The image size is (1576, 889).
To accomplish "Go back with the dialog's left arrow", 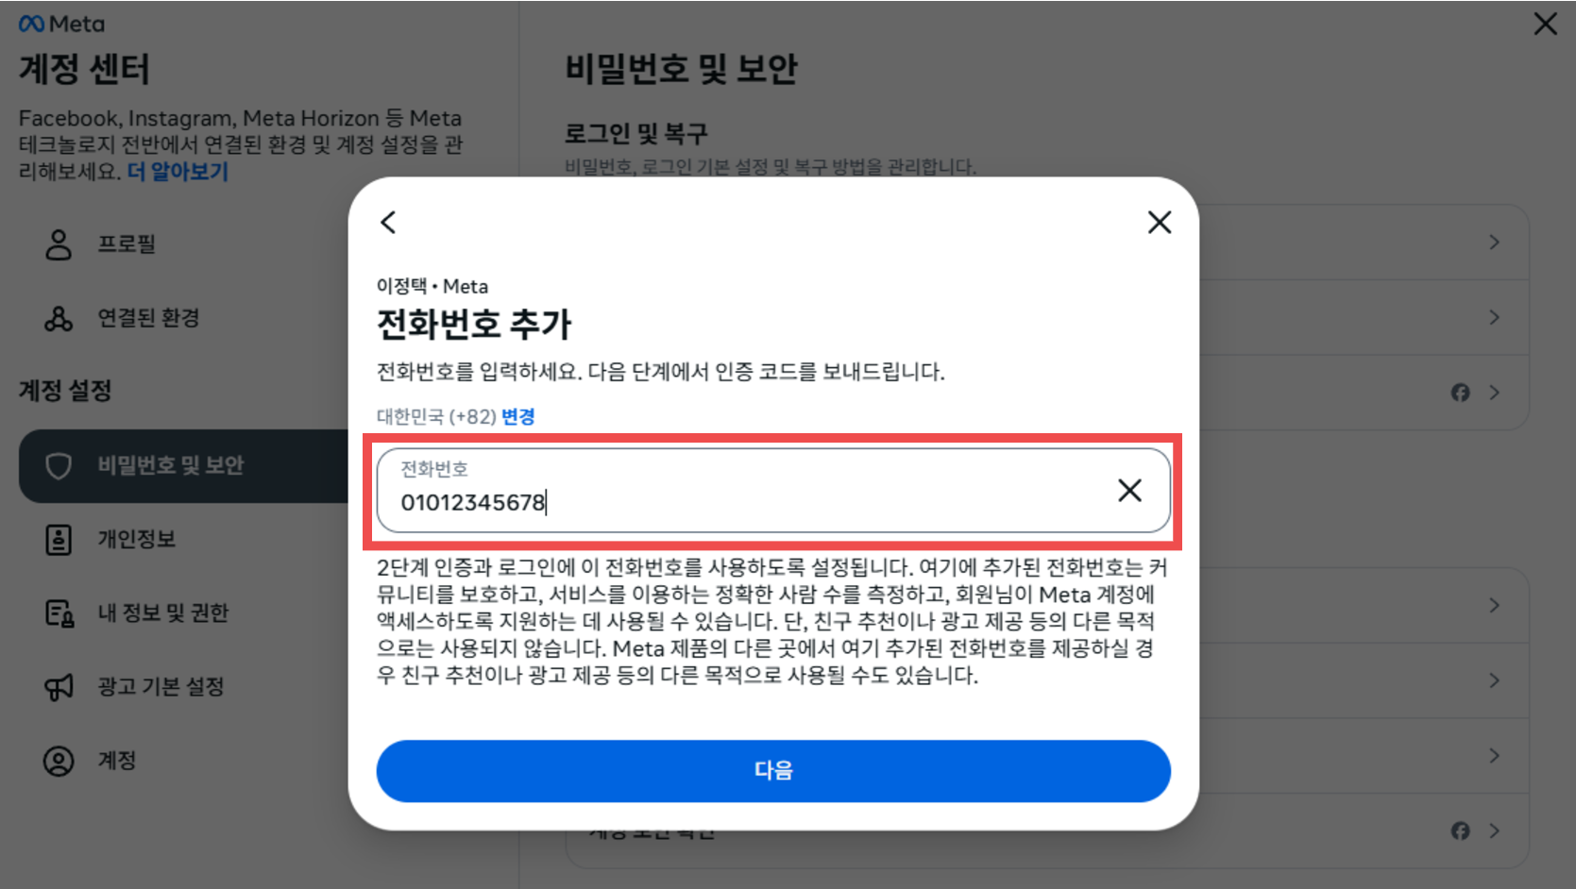I will (x=388, y=222).
